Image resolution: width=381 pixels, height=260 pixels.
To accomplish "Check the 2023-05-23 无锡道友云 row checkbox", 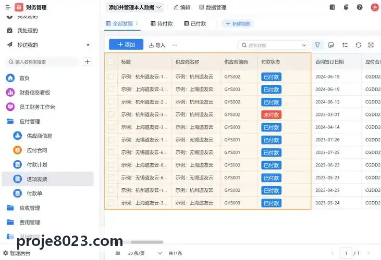I will [111, 177].
